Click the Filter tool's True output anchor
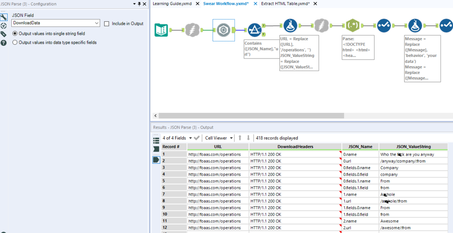This screenshot has height=233, width=453. [263, 26]
